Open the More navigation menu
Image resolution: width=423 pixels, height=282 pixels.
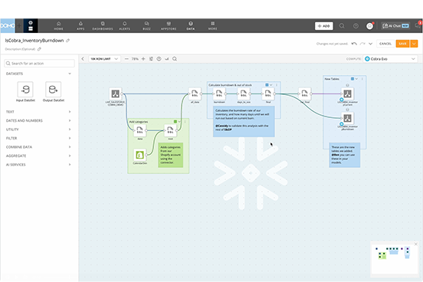(x=212, y=25)
